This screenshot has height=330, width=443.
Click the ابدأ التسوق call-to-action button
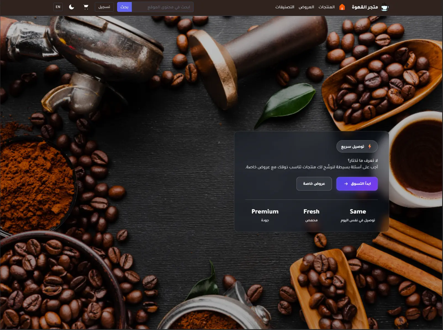point(357,184)
